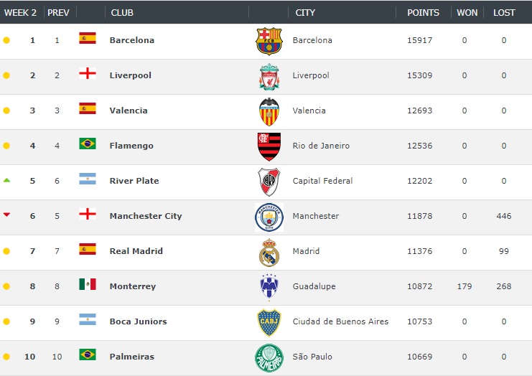
Task: Sort table by WON column header
Action: 467,13
